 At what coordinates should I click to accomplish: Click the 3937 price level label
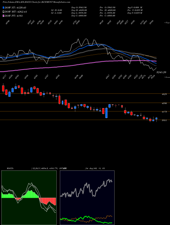(164, 121)
